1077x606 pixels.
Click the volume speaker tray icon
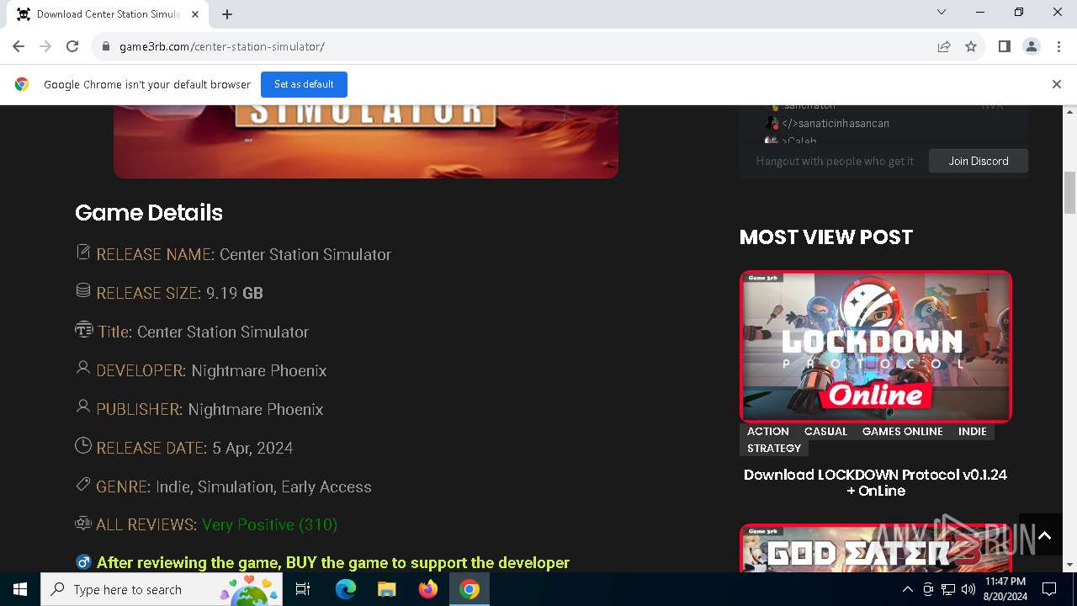(968, 589)
